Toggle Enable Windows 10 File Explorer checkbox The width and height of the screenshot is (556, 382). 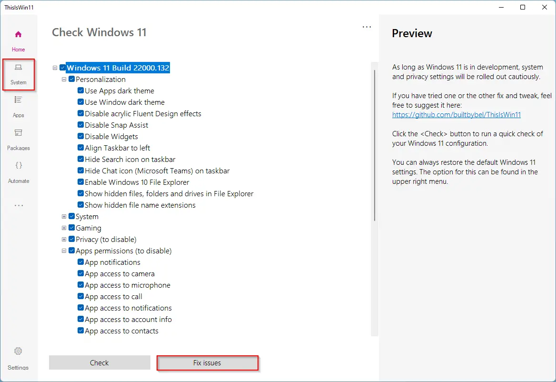pos(80,182)
